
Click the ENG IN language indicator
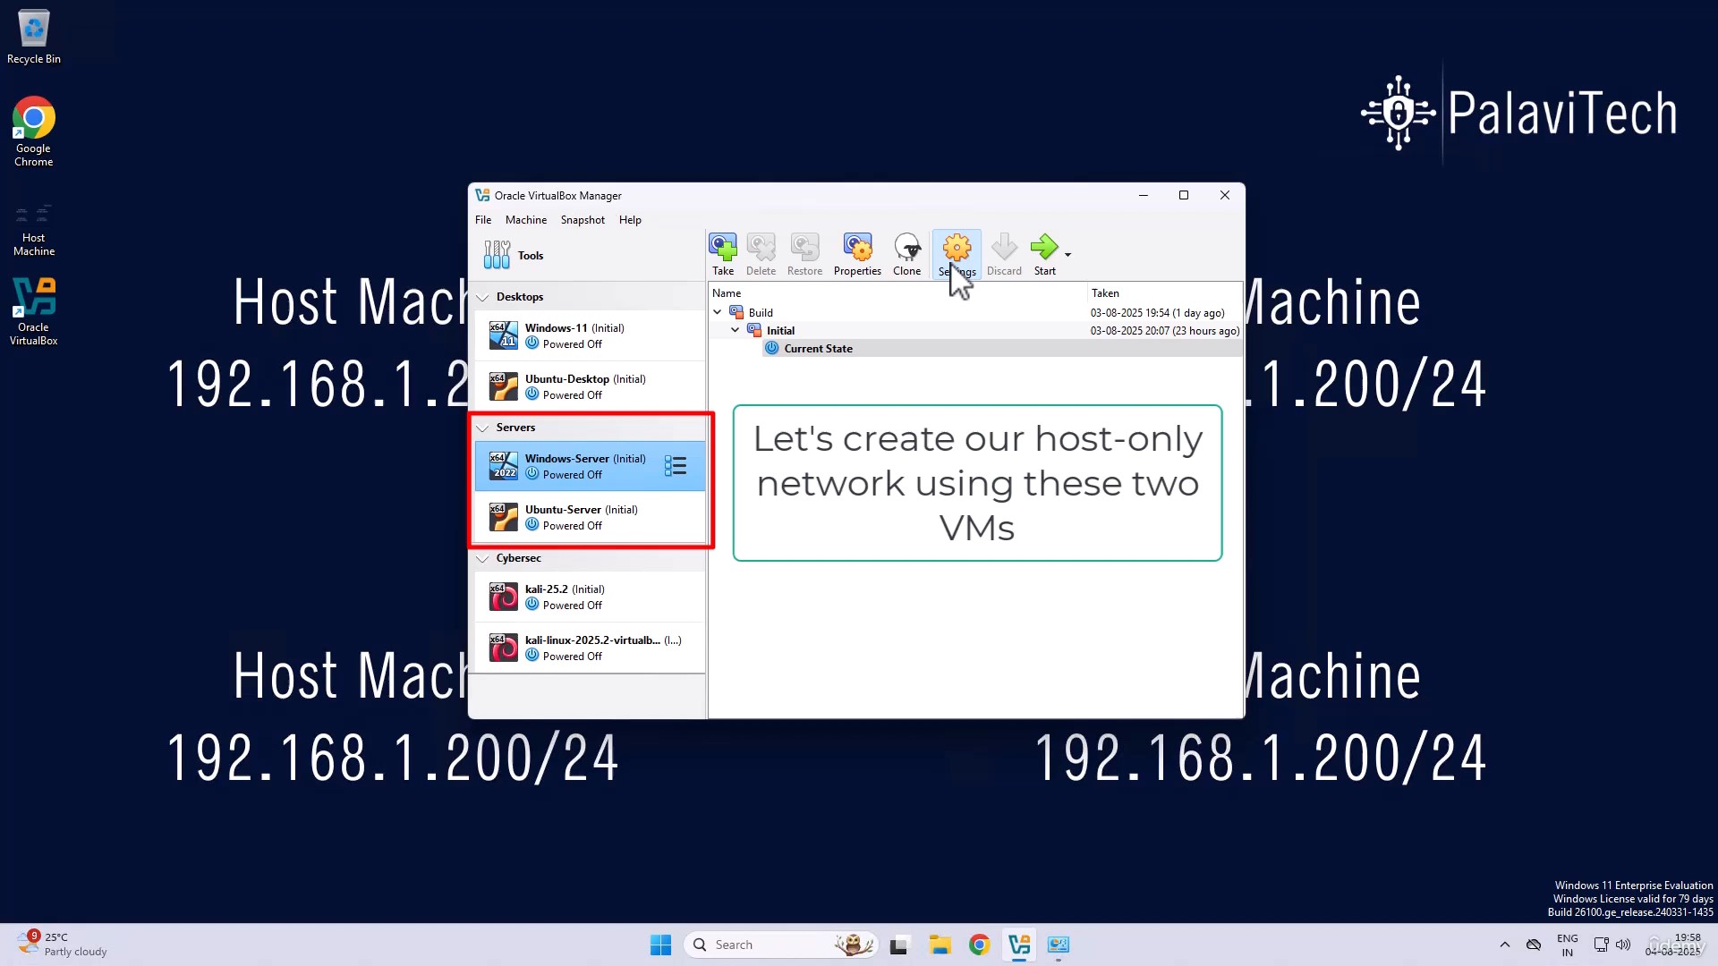coord(1568,945)
